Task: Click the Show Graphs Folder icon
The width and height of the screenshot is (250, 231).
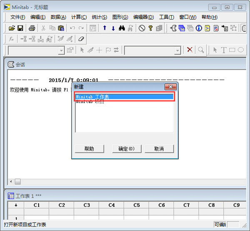Action: tap(190, 28)
